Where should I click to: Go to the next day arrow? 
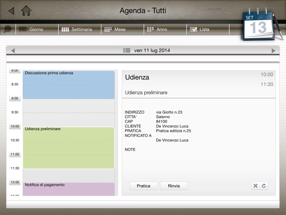click(x=273, y=50)
